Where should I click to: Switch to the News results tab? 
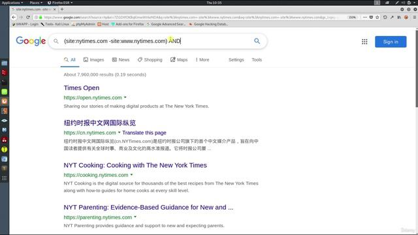[x=121, y=59]
